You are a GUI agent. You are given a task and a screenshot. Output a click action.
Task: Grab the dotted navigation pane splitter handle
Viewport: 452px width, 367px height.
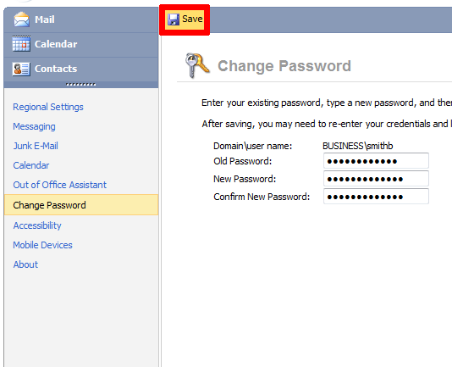(80, 84)
